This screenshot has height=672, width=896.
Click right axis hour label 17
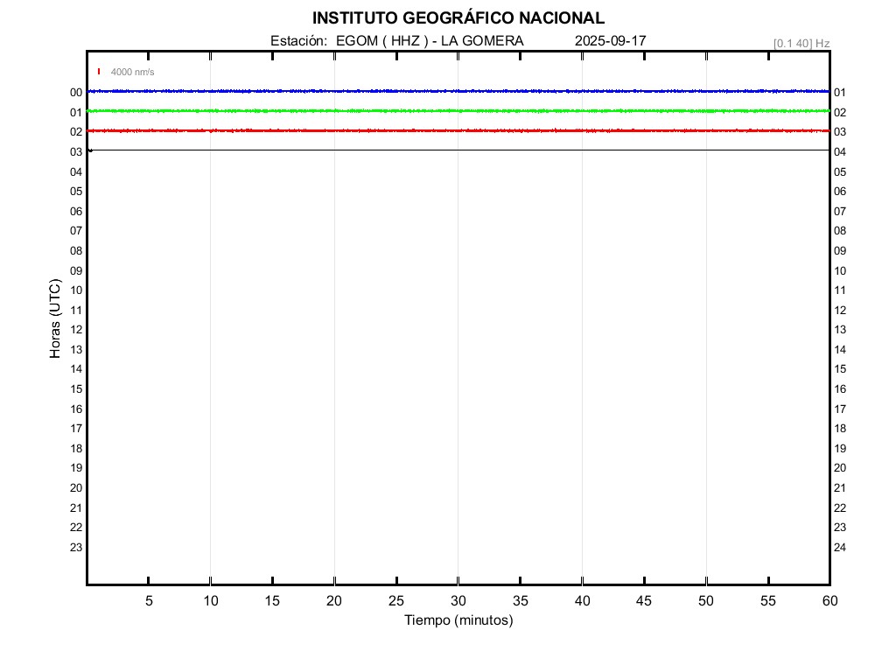coord(840,409)
